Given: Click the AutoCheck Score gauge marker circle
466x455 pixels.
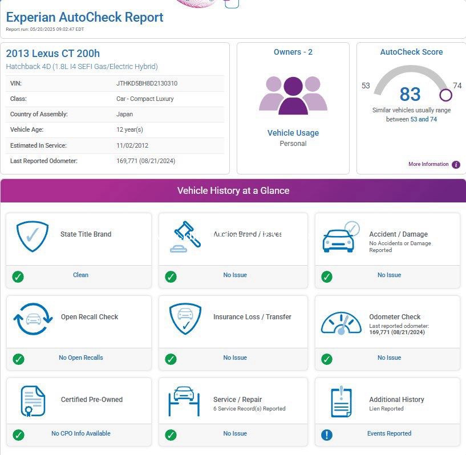Looking at the screenshot, I should tap(446, 95).
